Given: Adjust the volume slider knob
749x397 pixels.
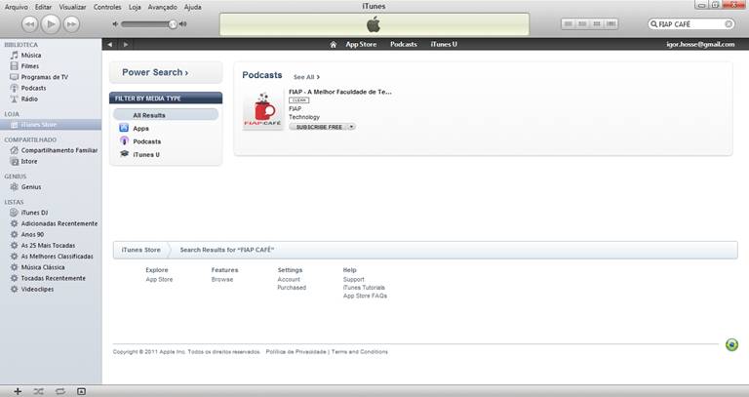Looking at the screenshot, I should pos(173,23).
